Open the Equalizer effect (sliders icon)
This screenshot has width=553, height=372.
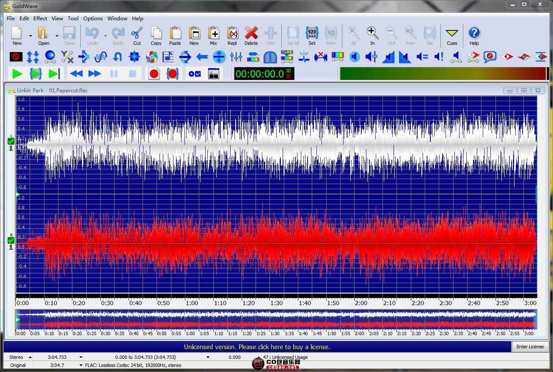click(x=236, y=57)
